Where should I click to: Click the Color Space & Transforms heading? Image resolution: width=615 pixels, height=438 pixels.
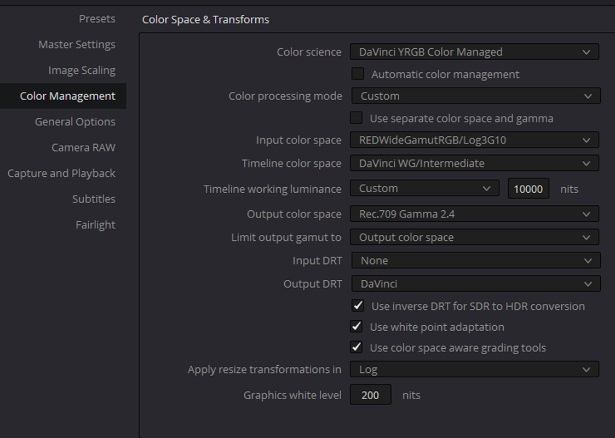point(205,19)
